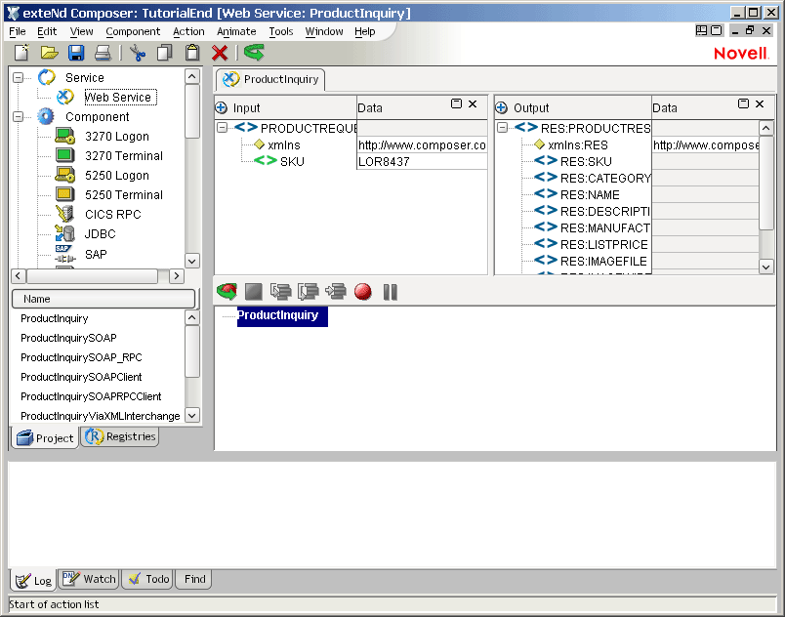Switch to the Registries tab
This screenshot has width=785, height=617.
[120, 436]
